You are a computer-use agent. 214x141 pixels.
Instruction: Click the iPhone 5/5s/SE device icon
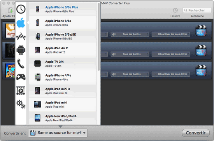[x=37, y=36]
